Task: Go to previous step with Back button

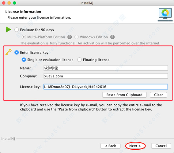Action: click(x=110, y=146)
